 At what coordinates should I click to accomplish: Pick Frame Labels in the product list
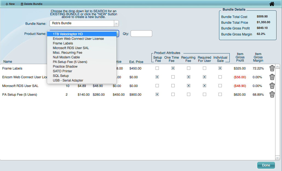[82, 43]
